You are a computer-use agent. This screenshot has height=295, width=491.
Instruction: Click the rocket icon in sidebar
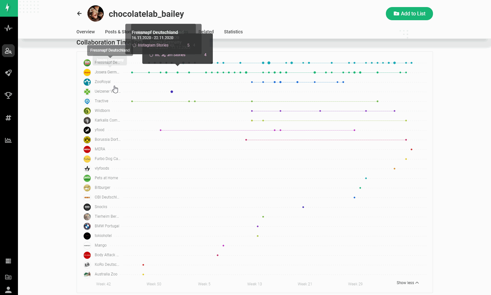click(x=9, y=73)
